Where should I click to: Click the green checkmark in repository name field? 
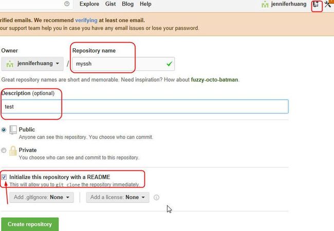click(170, 64)
